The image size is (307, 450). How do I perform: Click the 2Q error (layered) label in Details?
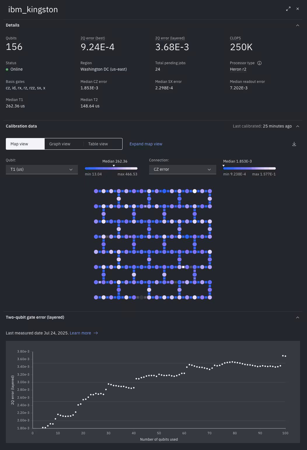[x=170, y=38]
